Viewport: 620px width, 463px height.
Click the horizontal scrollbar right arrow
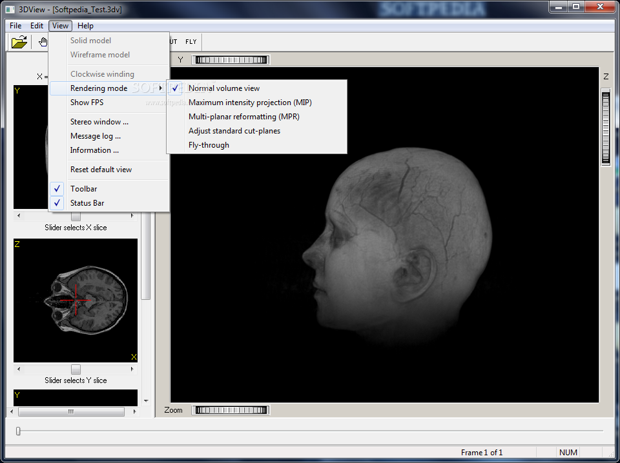135,411
